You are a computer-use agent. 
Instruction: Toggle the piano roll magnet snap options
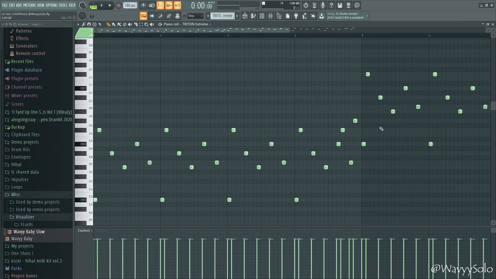[x=89, y=24]
